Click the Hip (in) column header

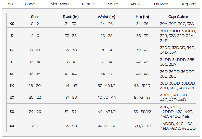(142, 17)
